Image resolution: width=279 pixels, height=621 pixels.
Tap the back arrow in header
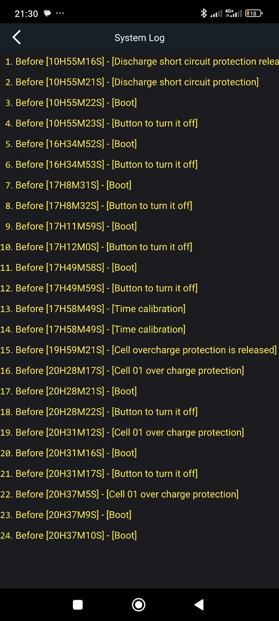[17, 38]
